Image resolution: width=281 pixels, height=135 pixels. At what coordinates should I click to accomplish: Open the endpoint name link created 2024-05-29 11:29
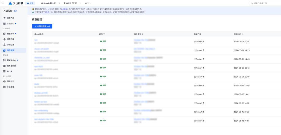click(x=36, y=40)
